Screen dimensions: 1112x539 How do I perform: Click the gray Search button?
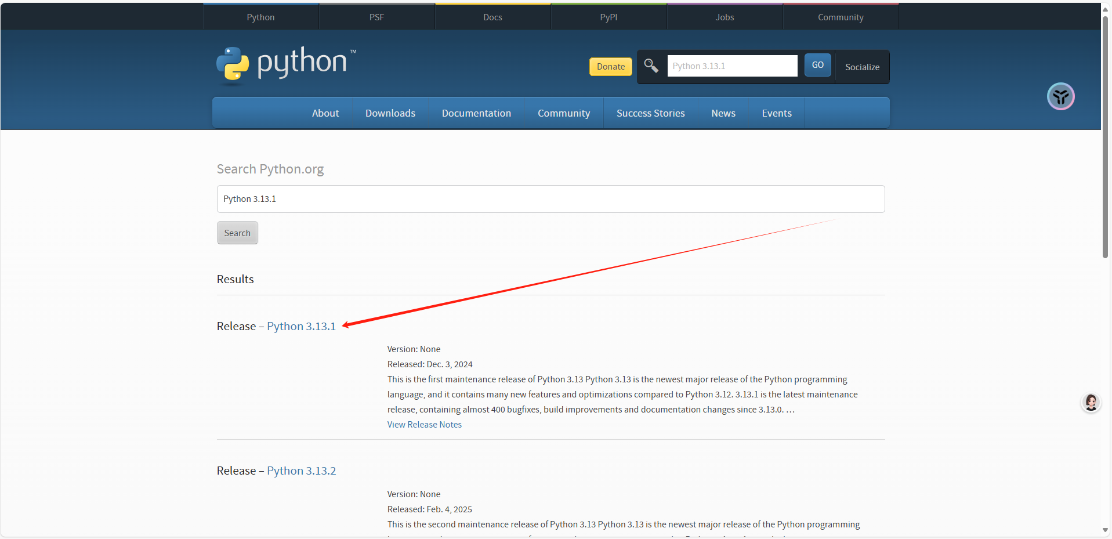click(237, 233)
